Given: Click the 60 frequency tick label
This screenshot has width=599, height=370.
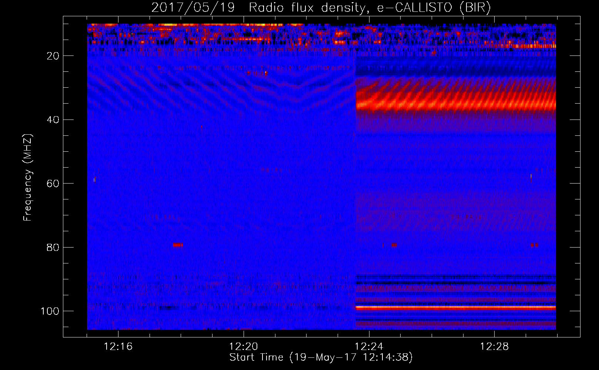Looking at the screenshot, I should coord(53,184).
